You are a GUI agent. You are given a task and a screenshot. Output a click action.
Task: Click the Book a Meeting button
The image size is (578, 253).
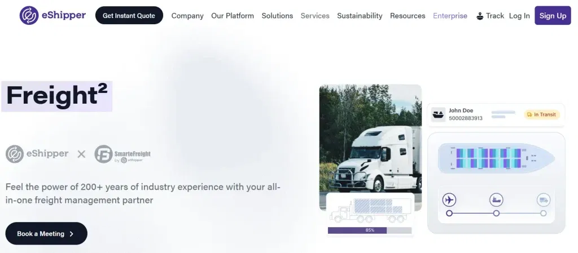pyautogui.click(x=46, y=233)
